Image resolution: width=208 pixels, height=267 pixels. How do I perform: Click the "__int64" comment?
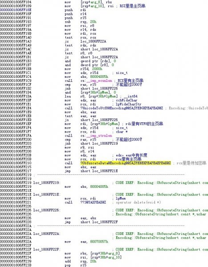click(x=131, y=97)
